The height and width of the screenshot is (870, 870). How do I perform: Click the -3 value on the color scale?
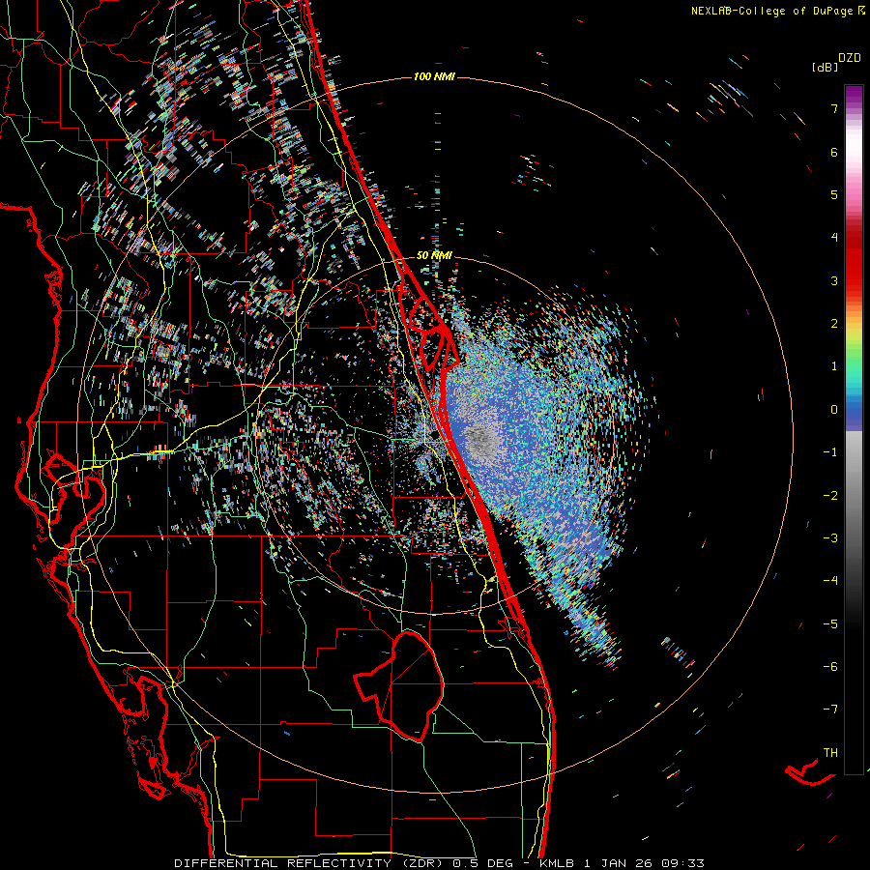click(830, 538)
